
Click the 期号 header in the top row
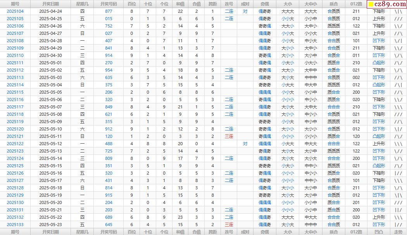click(15, 4)
